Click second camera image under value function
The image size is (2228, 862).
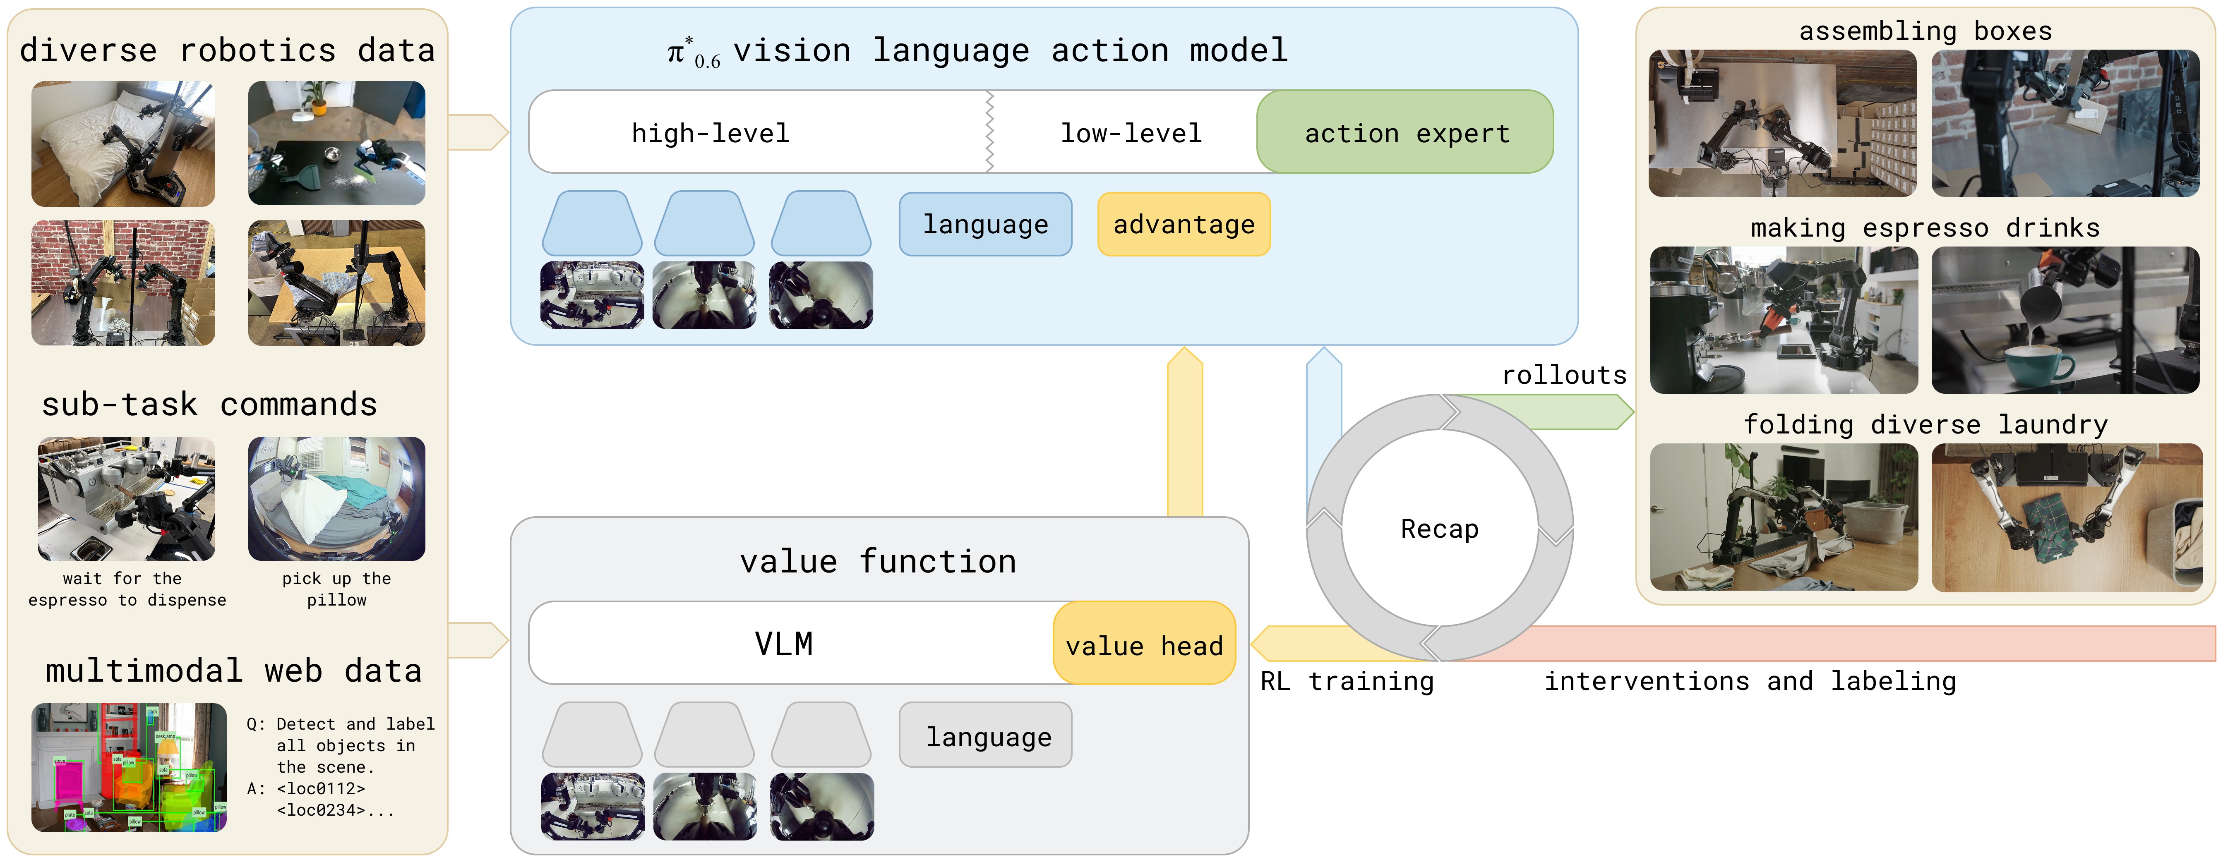click(x=705, y=807)
